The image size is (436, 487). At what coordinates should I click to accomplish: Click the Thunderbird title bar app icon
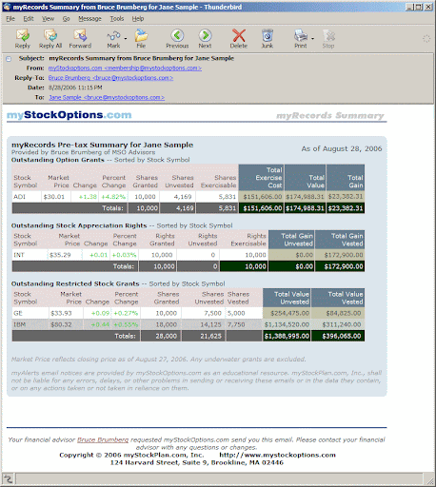(7, 7)
